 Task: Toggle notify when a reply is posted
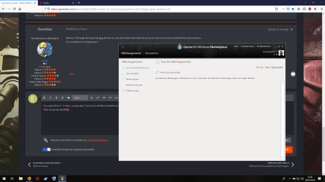(x=46, y=150)
